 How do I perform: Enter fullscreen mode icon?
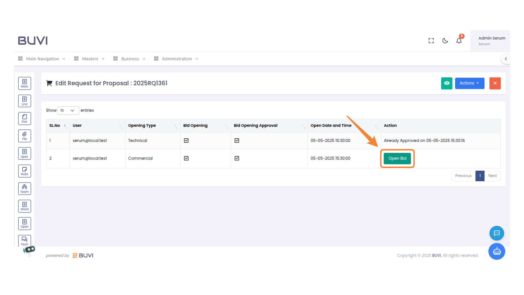pos(431,41)
